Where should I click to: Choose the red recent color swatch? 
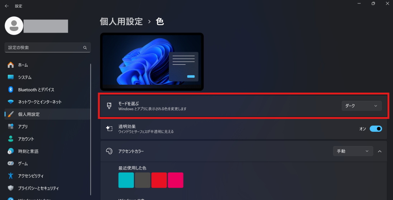(159, 180)
